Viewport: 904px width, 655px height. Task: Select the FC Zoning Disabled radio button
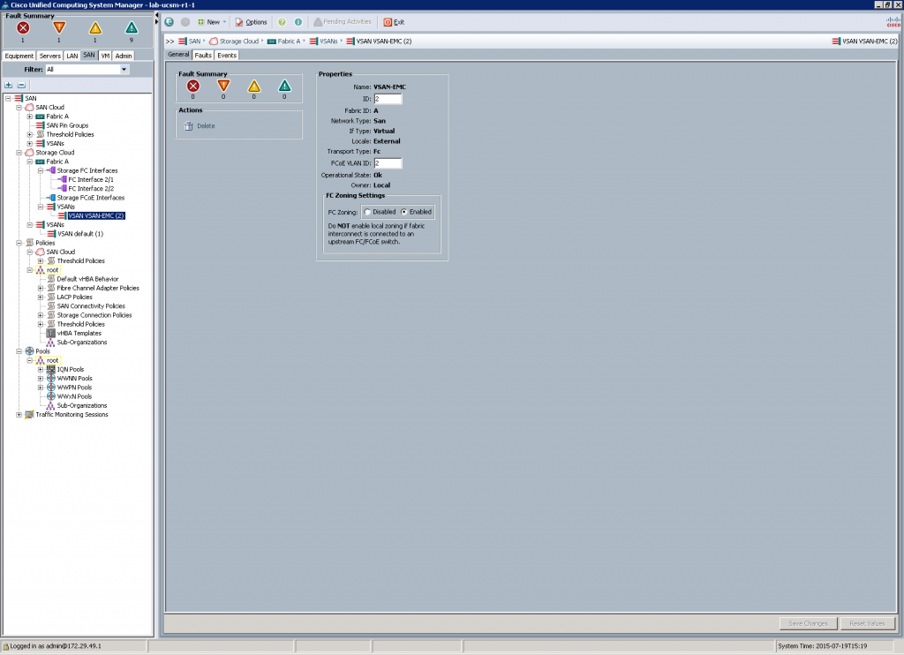coord(367,212)
